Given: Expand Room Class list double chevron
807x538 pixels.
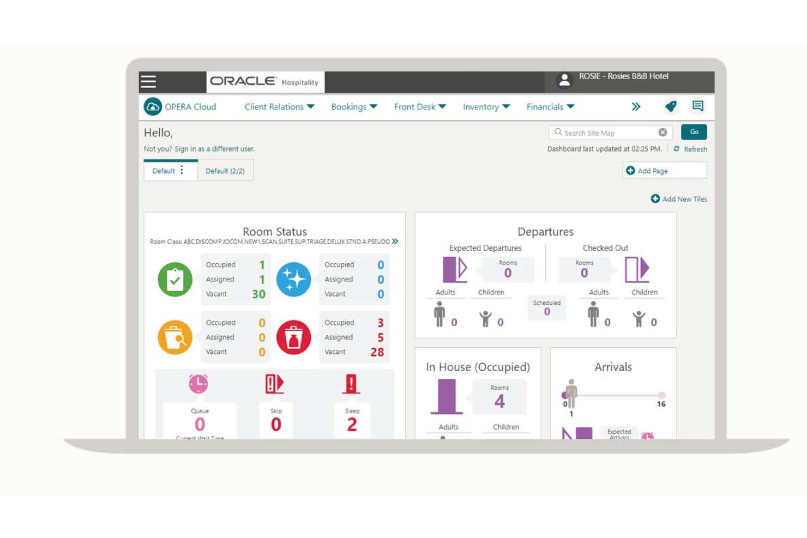Looking at the screenshot, I should pos(395,241).
